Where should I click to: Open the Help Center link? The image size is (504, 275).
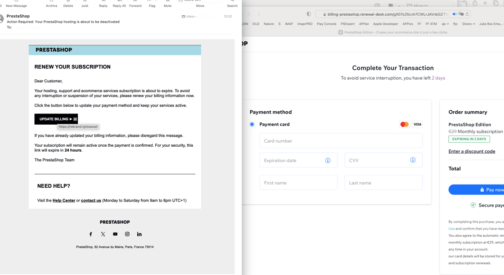tap(63, 200)
